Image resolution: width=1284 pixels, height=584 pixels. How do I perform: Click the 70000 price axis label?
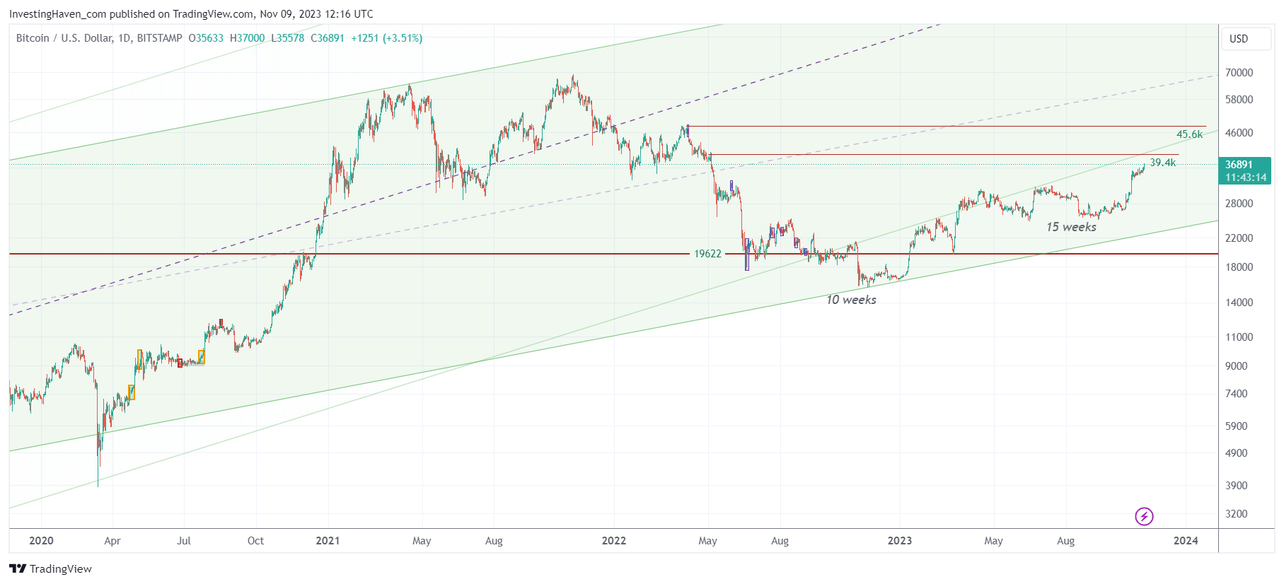coord(1239,73)
